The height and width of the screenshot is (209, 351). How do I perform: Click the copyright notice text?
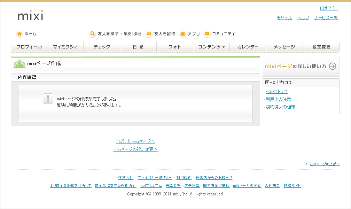175,194
